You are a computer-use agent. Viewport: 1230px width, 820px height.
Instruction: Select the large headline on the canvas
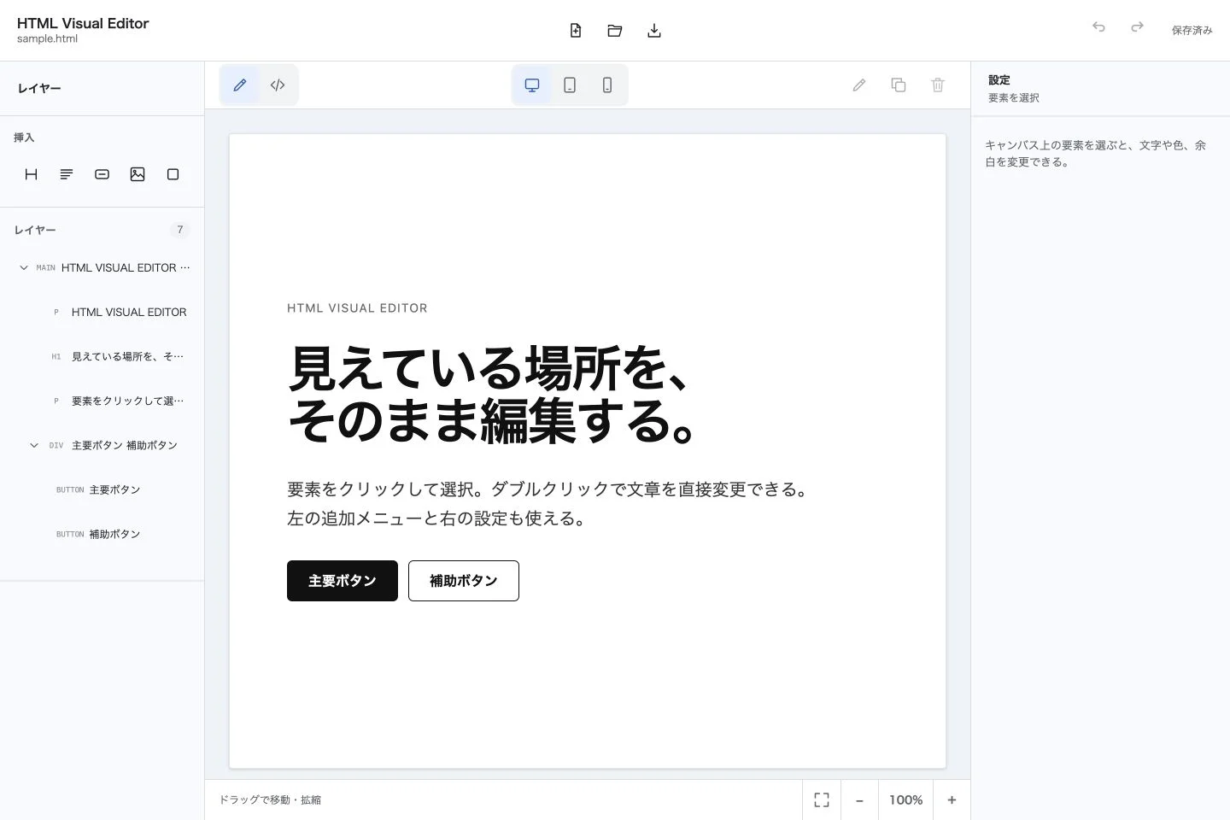tap(495, 395)
